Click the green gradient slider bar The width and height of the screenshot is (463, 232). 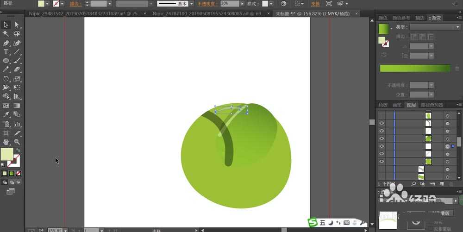415,68
